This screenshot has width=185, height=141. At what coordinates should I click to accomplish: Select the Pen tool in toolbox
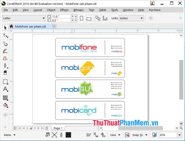coord(5,65)
